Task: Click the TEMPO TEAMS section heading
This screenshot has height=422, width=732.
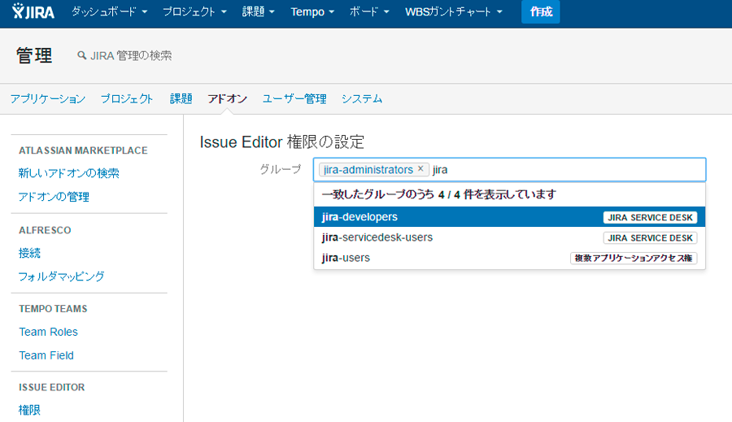Action: [x=53, y=308]
